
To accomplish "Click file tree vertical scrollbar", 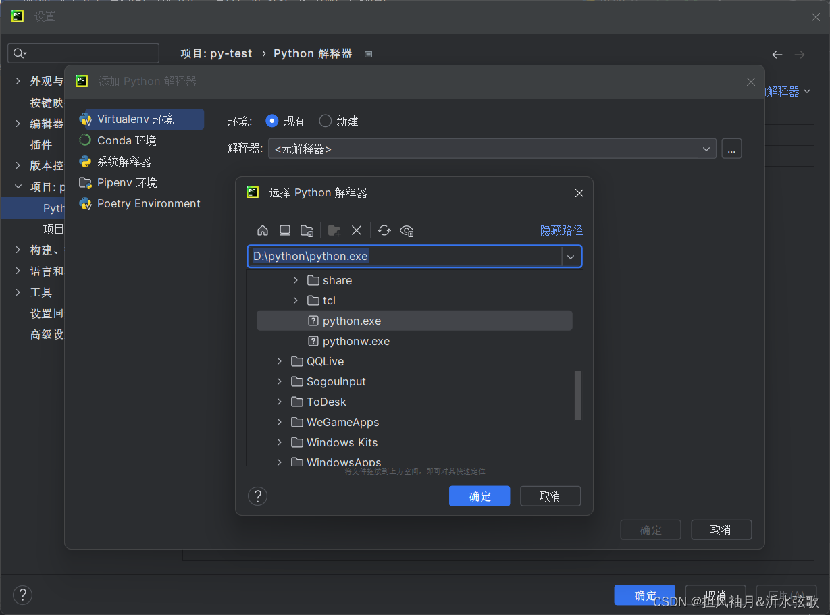I will pos(577,395).
